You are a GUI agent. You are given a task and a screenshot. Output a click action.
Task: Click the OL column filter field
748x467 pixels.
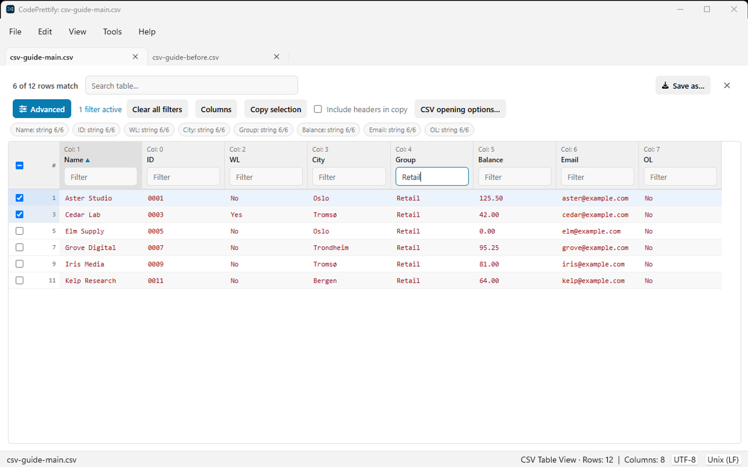(680, 177)
